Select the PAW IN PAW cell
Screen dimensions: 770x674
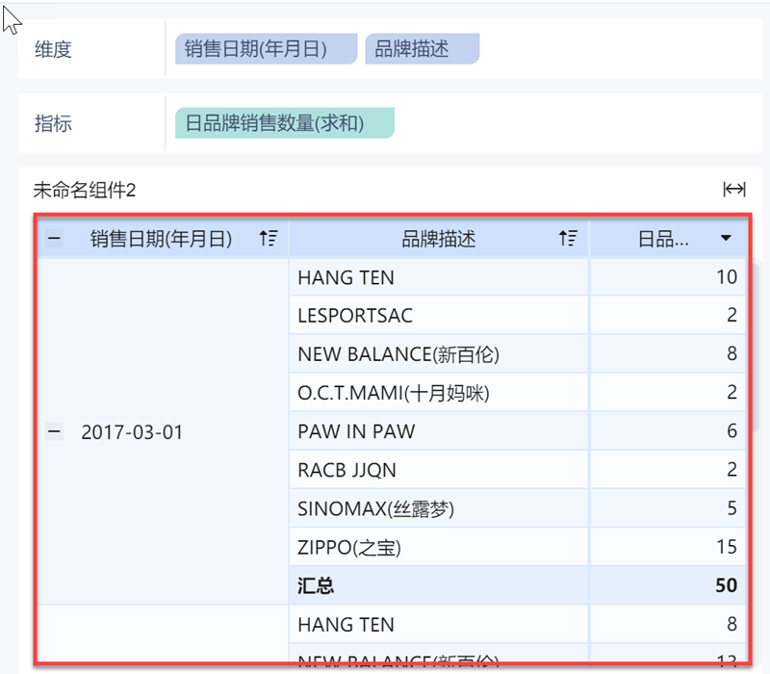pyautogui.click(x=356, y=431)
